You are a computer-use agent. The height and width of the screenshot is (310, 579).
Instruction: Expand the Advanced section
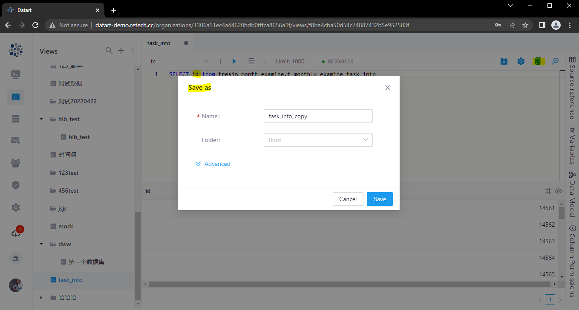point(213,164)
